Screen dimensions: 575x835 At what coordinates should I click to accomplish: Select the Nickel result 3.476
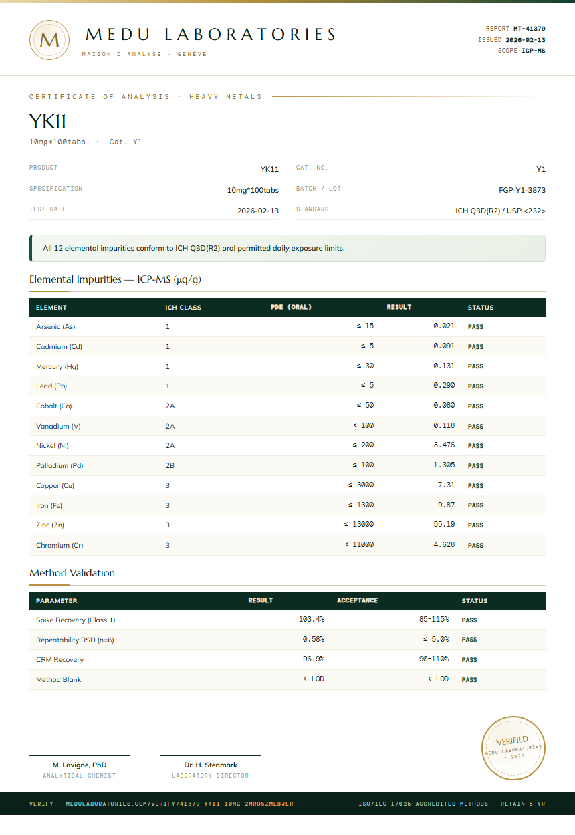pos(444,445)
